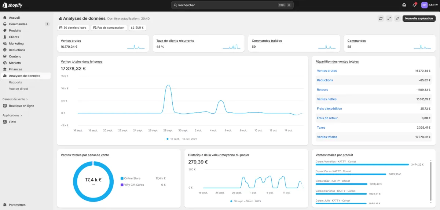
Task: Open the notifications bell
Action: click(x=414, y=5)
